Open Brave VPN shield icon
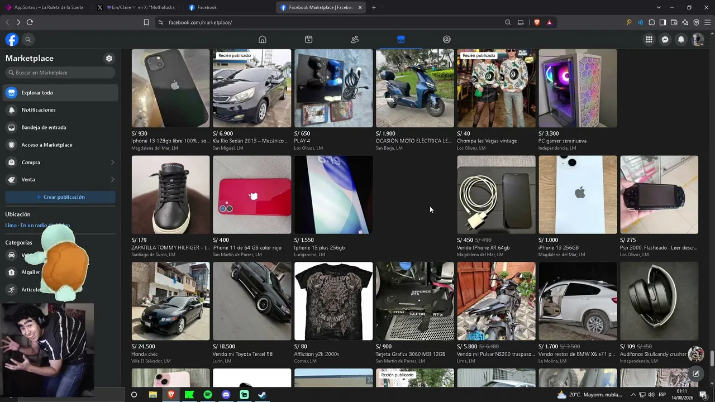 point(696,22)
